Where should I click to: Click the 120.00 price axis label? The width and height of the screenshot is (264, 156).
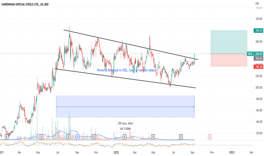click(x=259, y=133)
